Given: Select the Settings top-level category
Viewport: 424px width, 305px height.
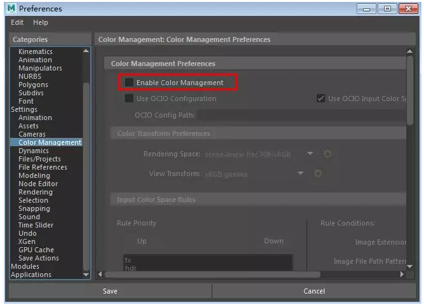Looking at the screenshot, I should click(24, 109).
